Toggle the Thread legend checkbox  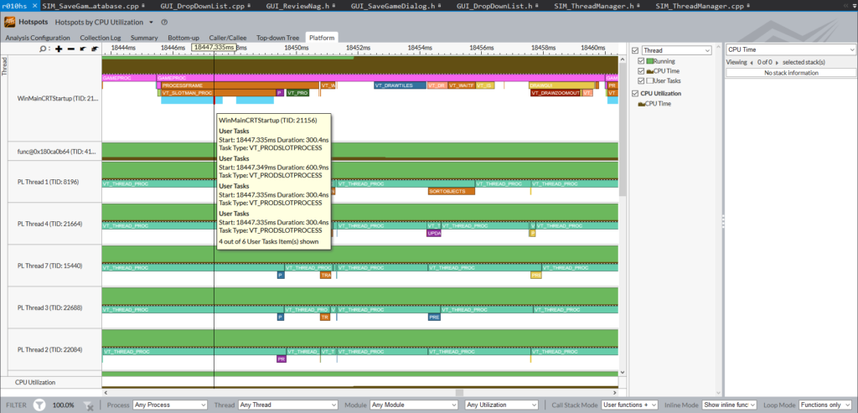coord(635,50)
